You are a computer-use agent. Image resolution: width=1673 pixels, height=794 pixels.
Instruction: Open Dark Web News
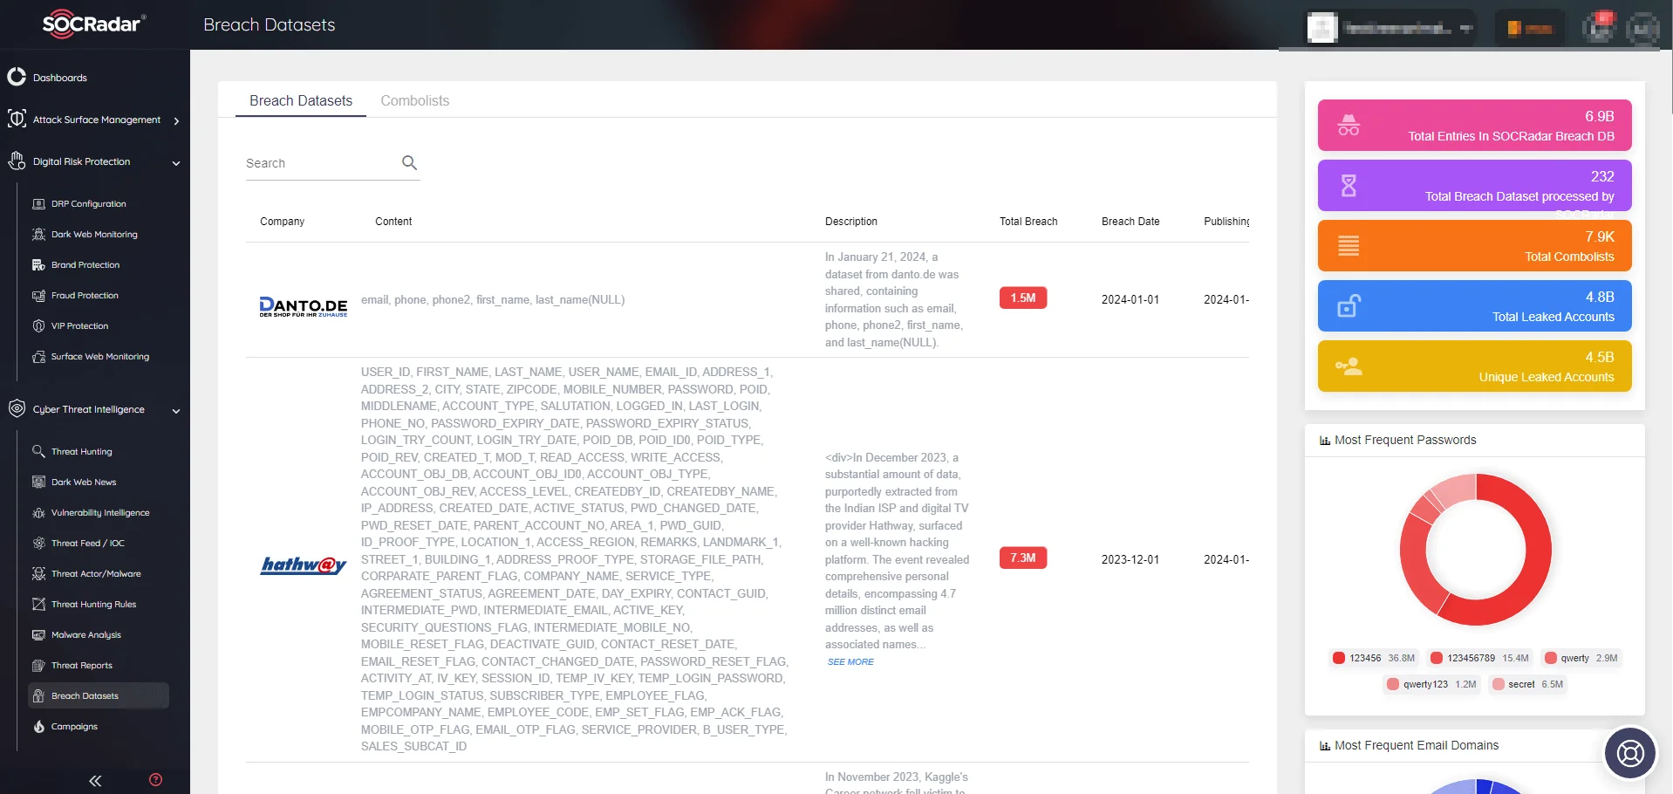pos(83,483)
